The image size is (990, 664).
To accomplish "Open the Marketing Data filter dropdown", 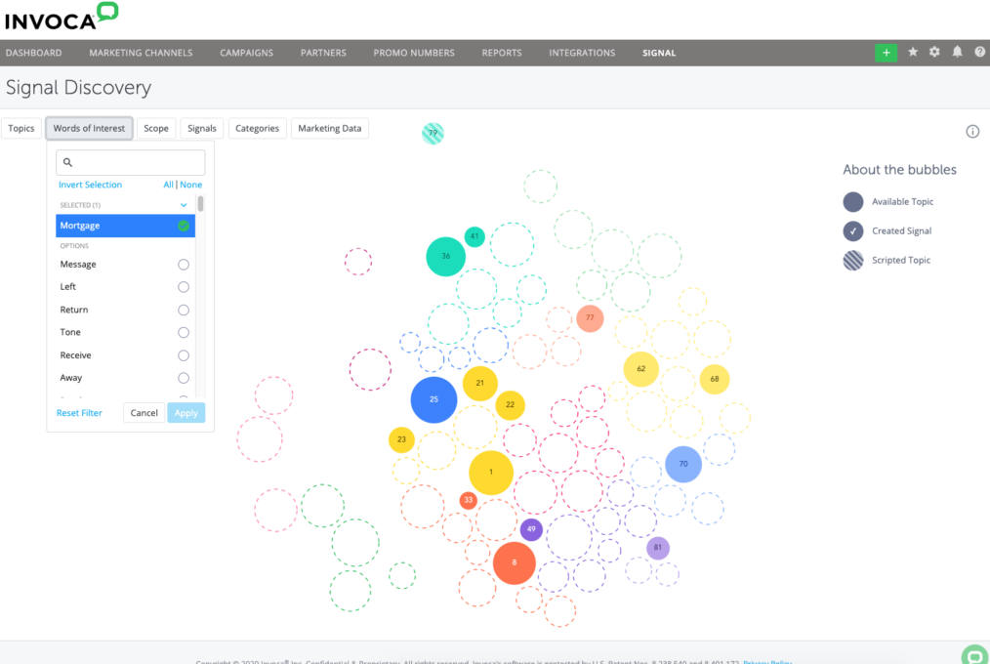I will [x=330, y=128].
